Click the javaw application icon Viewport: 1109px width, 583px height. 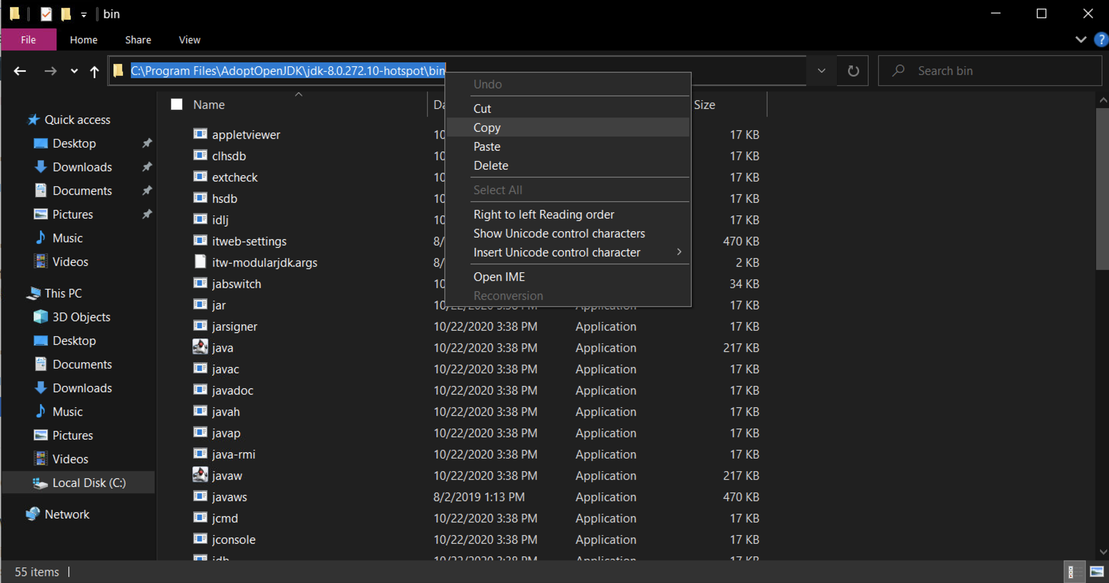[200, 475]
